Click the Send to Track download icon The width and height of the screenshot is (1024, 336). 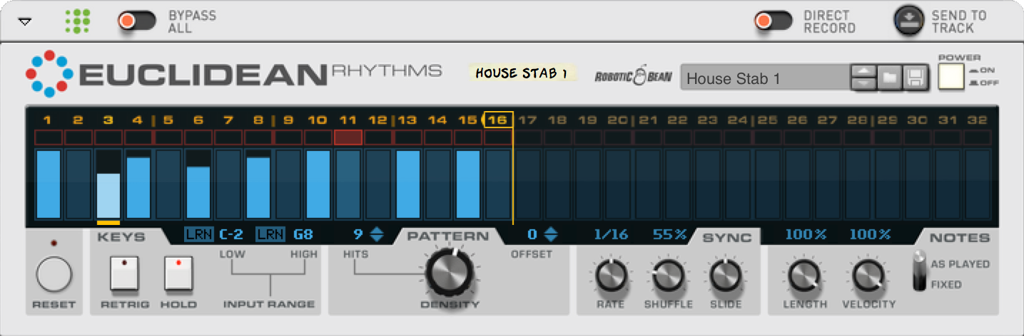(x=910, y=21)
